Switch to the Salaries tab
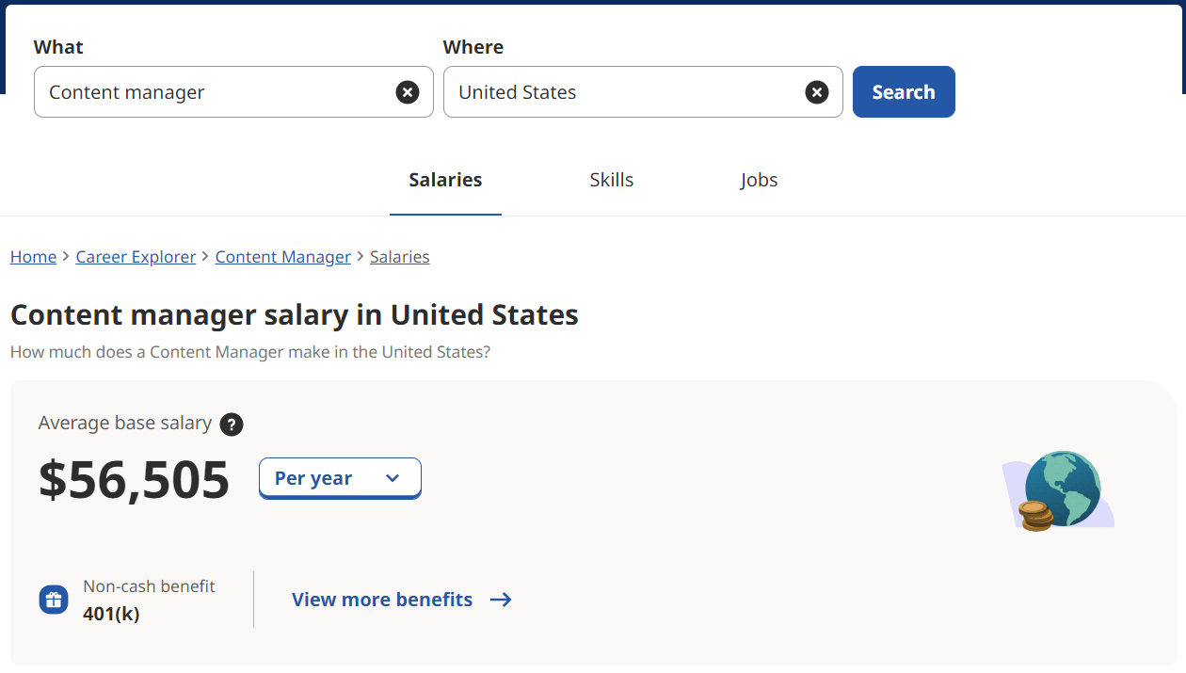 445,180
